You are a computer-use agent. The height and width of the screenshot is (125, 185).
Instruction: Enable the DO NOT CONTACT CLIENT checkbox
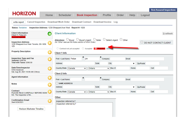pyautogui.click(x=142, y=42)
